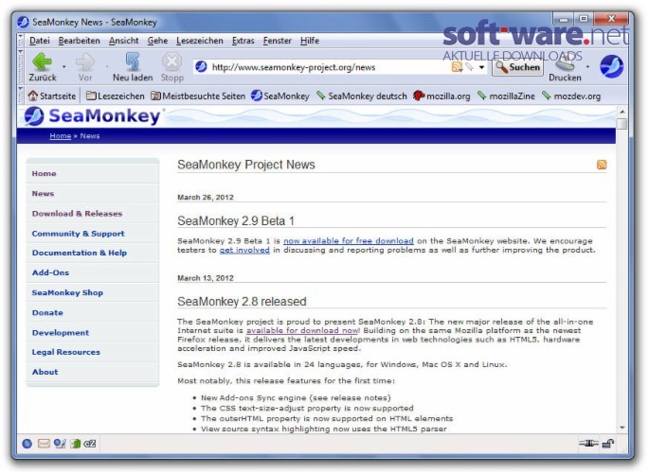
Task: Open News sidebar link
Action: coord(43,193)
